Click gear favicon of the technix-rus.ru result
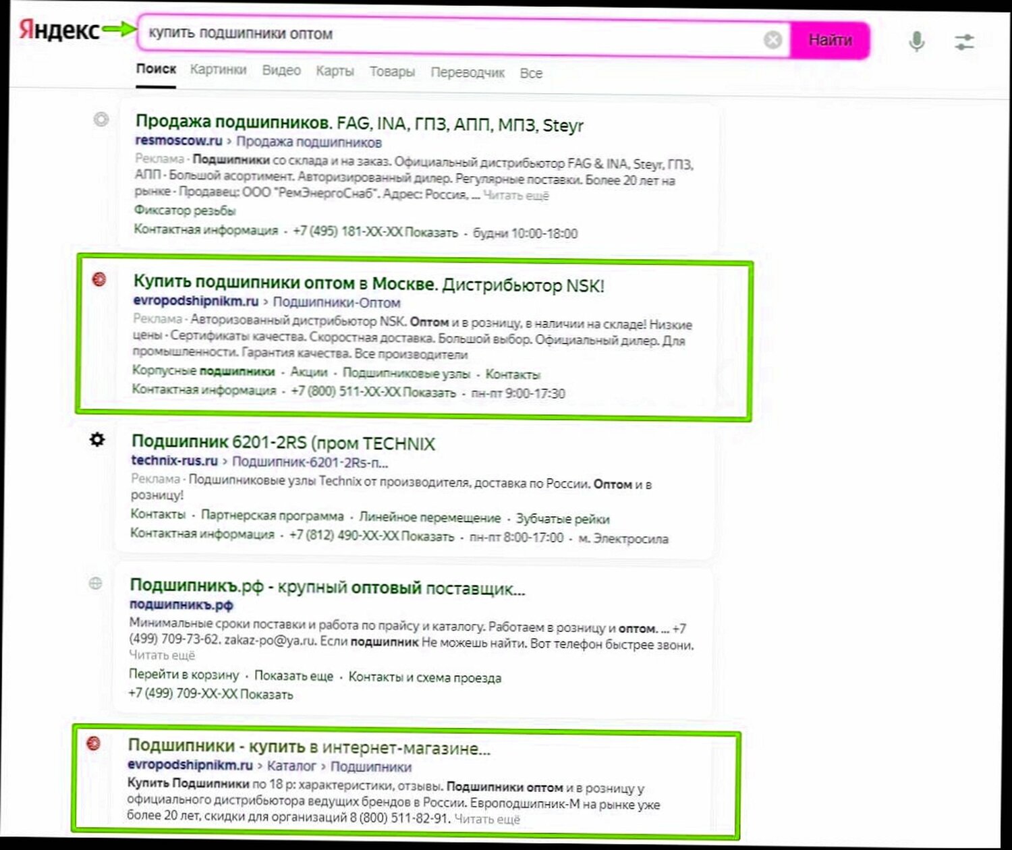 tap(97, 440)
